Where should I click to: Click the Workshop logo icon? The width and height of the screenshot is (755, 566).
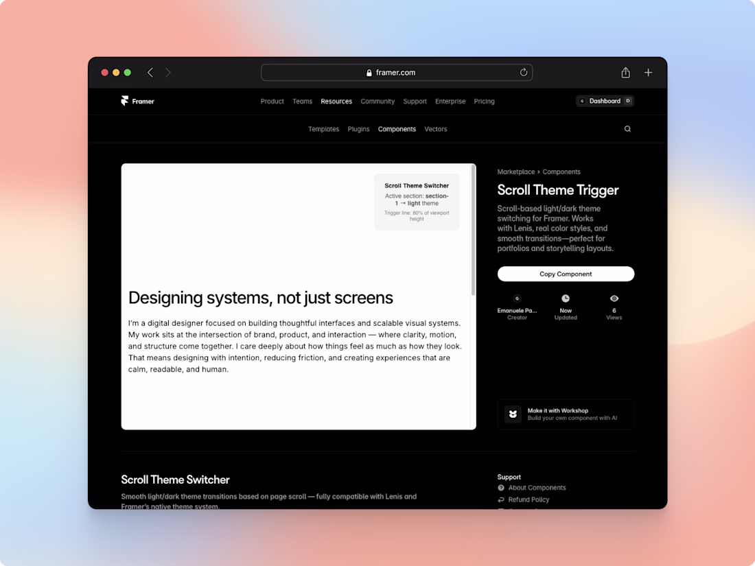point(513,414)
